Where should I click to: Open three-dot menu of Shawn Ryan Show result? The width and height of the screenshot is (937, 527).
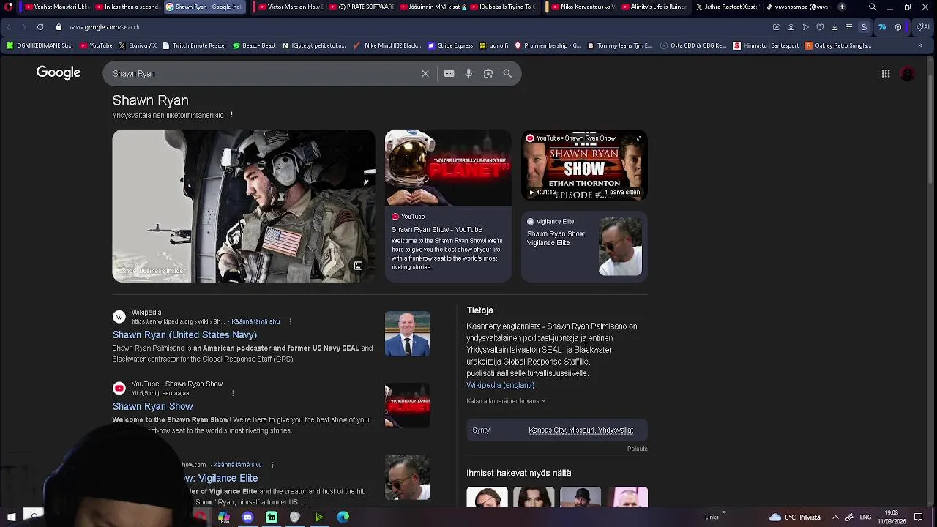pyautogui.click(x=233, y=393)
